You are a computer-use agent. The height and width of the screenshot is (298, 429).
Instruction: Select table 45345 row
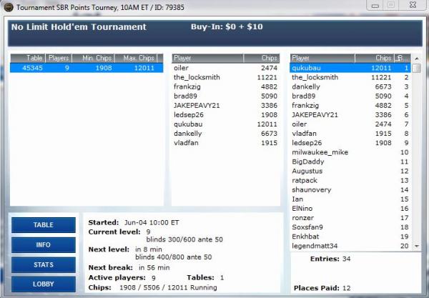pos(86,68)
